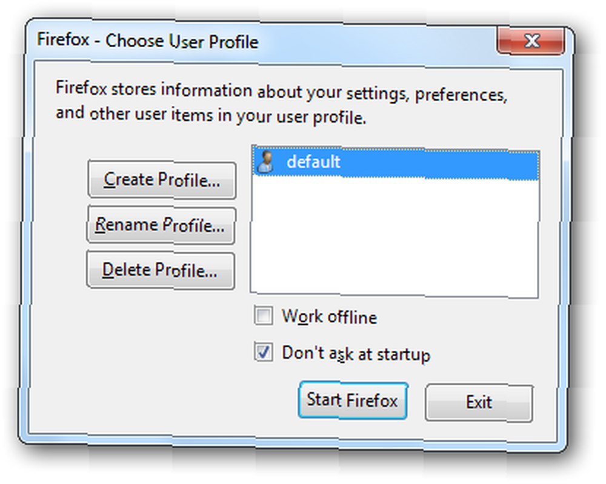Click the word Firefox in the window title
Viewport: 606px width, 484px height.
pyautogui.click(x=63, y=39)
